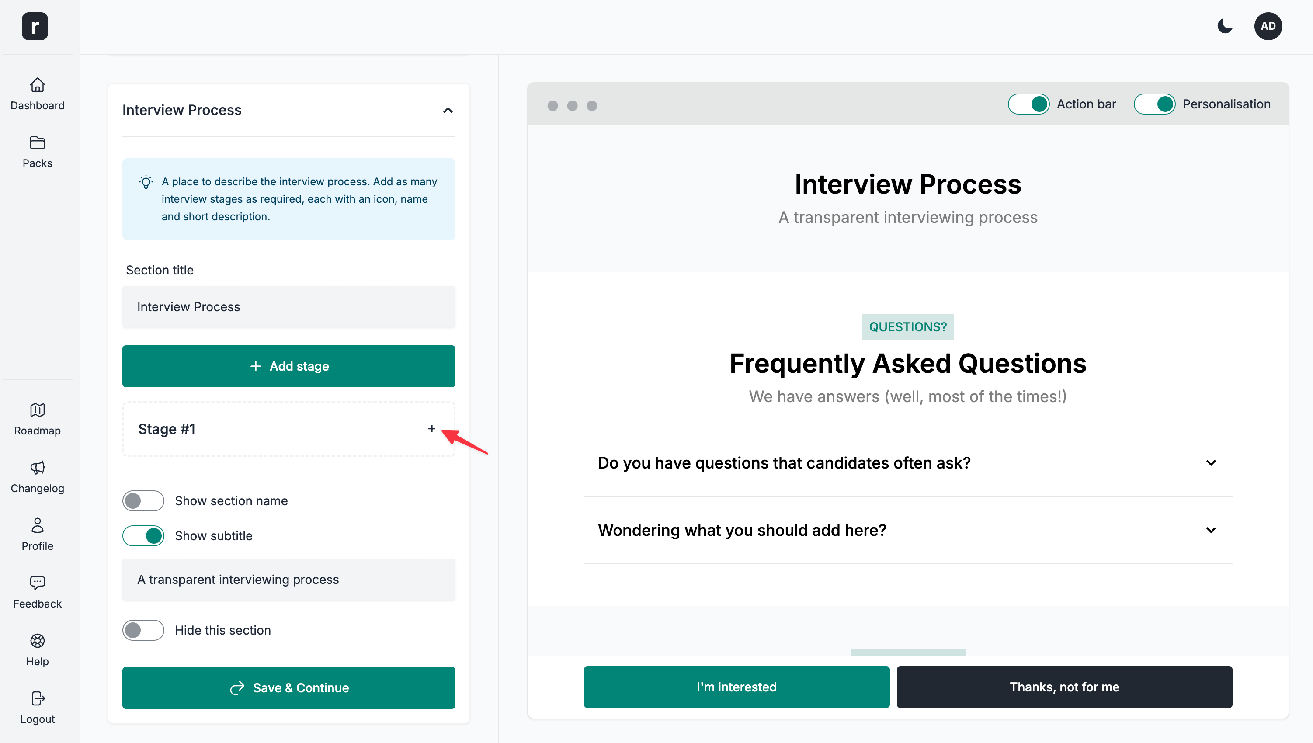Enable the Show section name toggle
Screen dimensions: 1313x743
coord(143,500)
